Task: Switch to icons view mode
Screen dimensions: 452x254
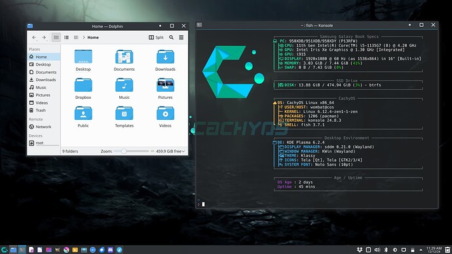Action: pos(56,37)
